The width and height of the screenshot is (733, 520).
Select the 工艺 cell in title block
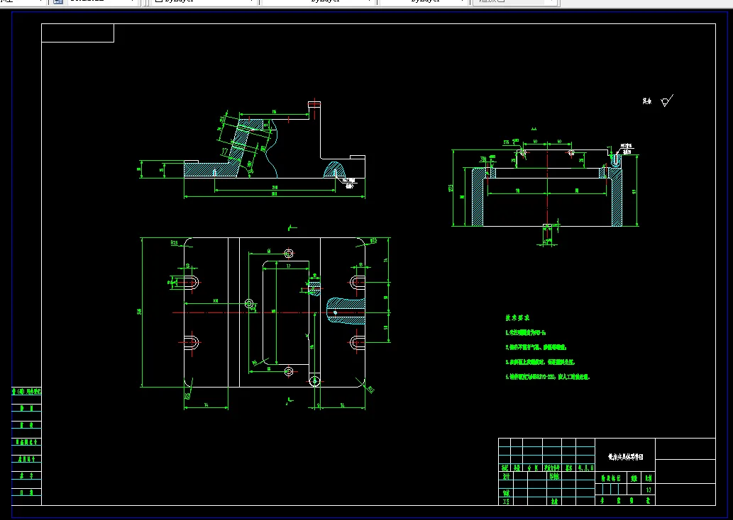[x=506, y=502]
